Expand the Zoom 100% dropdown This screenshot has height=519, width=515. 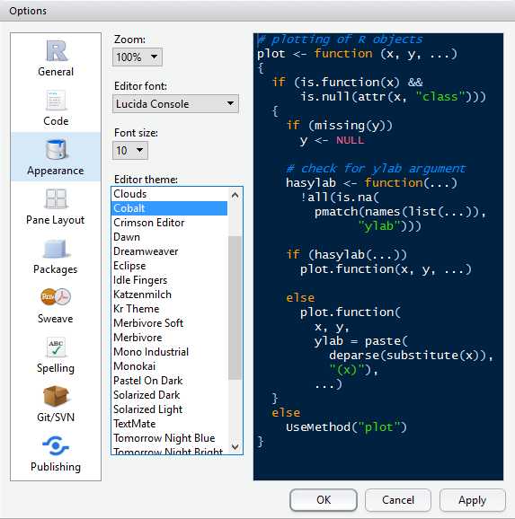point(138,57)
